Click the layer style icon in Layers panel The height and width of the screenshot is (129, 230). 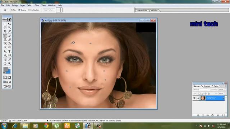coord(198,115)
